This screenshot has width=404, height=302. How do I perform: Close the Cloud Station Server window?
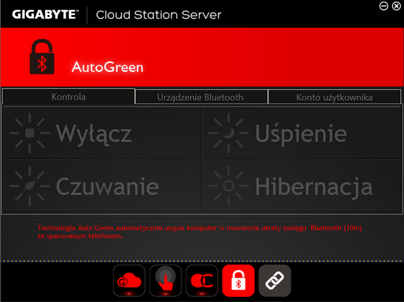pyautogui.click(x=396, y=6)
